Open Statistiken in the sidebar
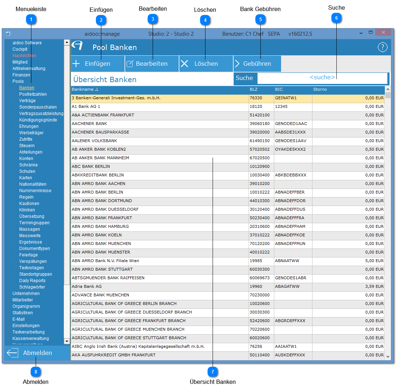Viewport: 397px width, 391px height. click(x=22, y=313)
